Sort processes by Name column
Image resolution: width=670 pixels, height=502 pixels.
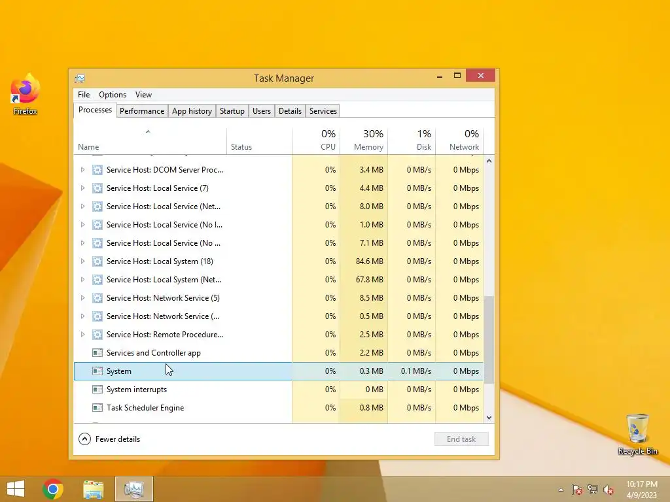coord(150,141)
